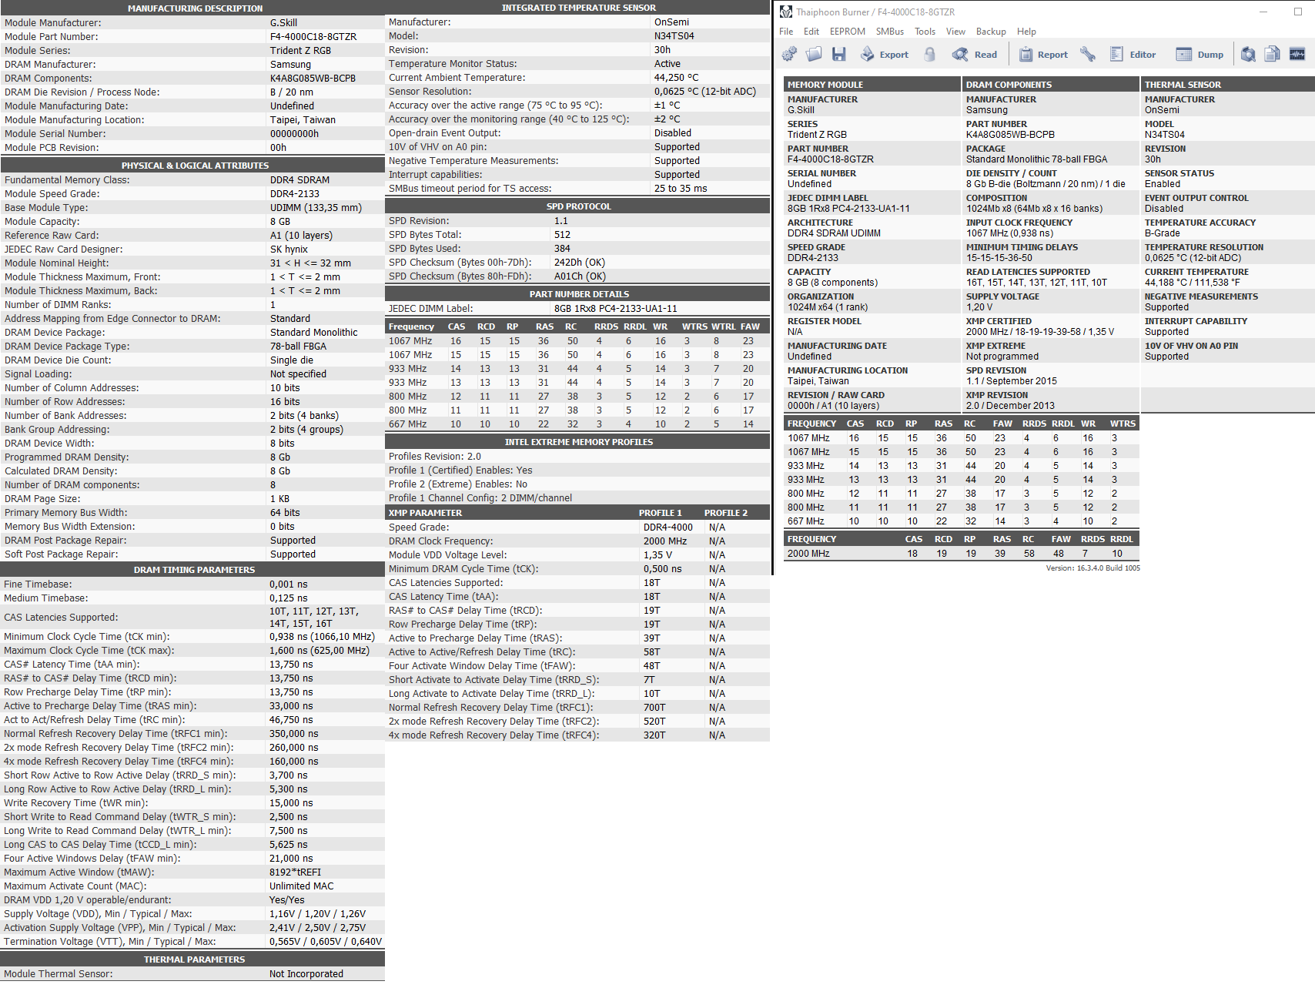Click the Thaiphoon Burner title bar app icon

786,12
